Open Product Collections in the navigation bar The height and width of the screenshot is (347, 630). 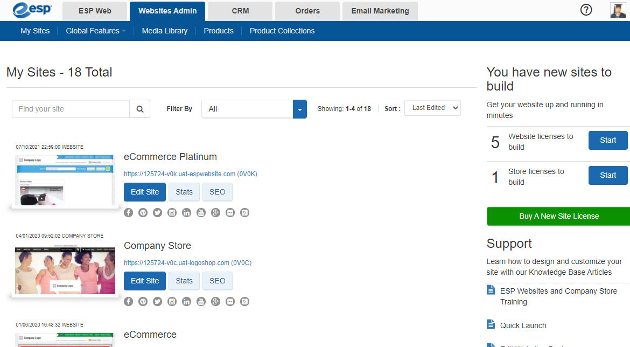[x=282, y=31]
